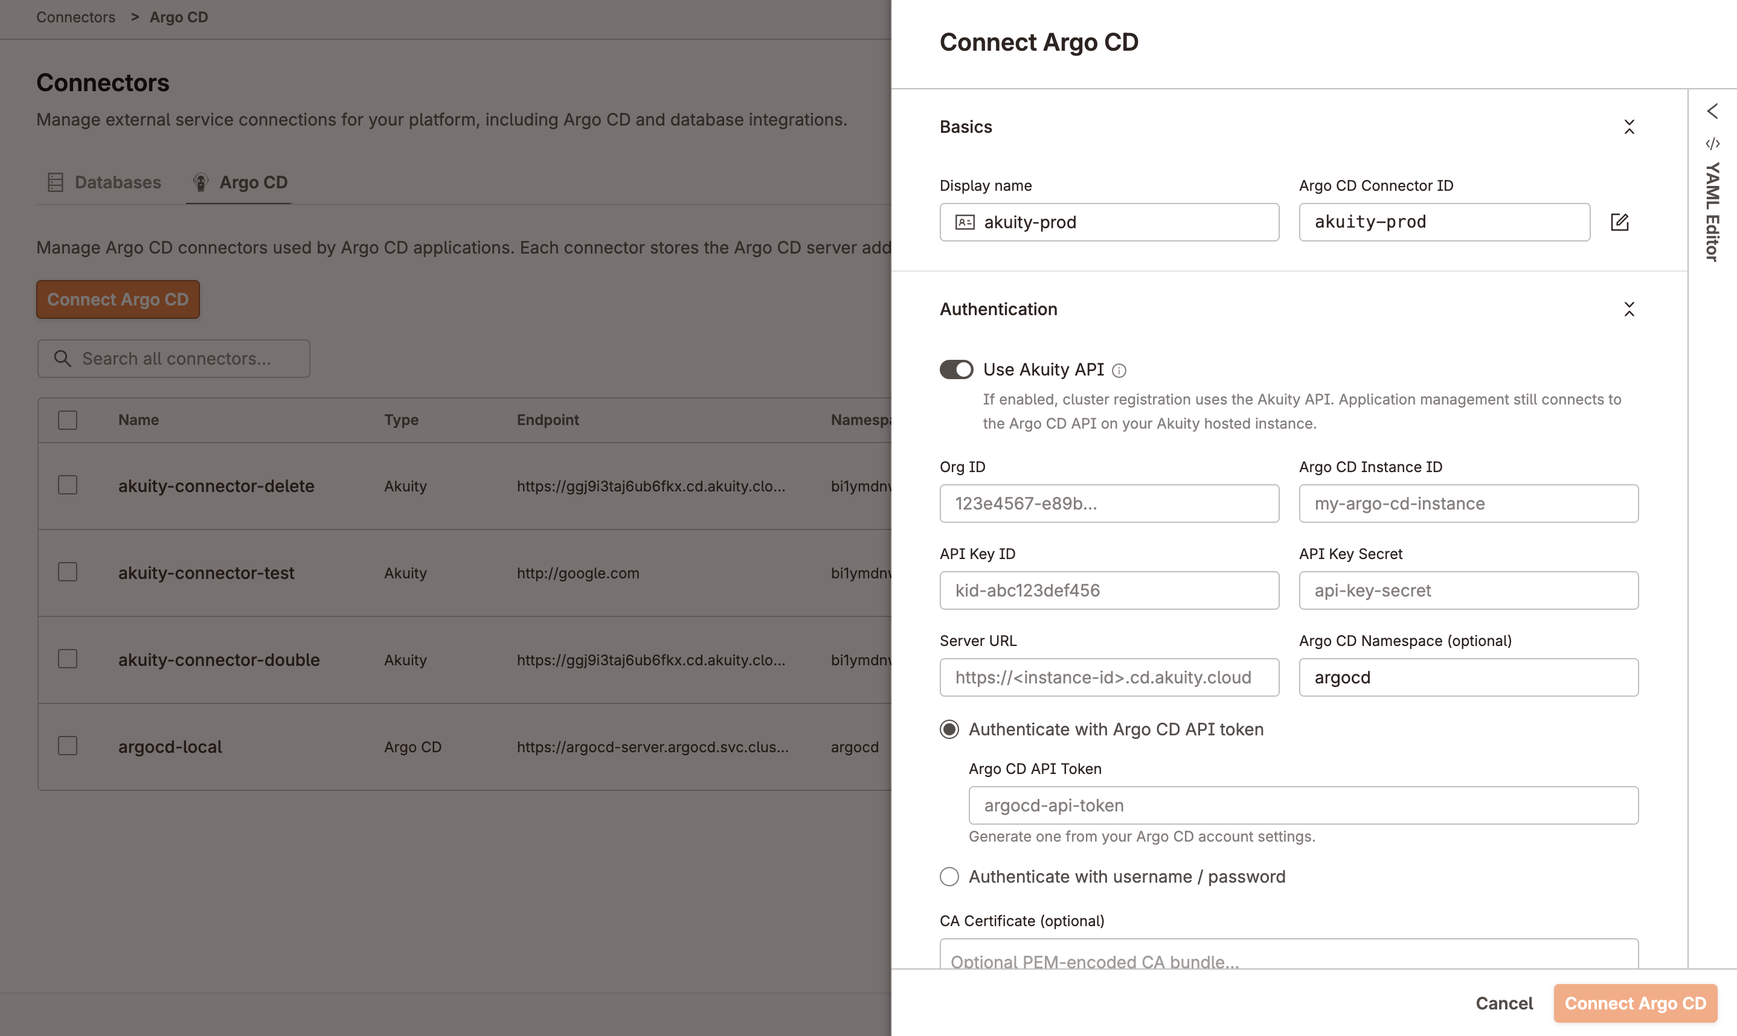The image size is (1737, 1036).
Task: Collapse the Basics section
Action: pos(1629,127)
